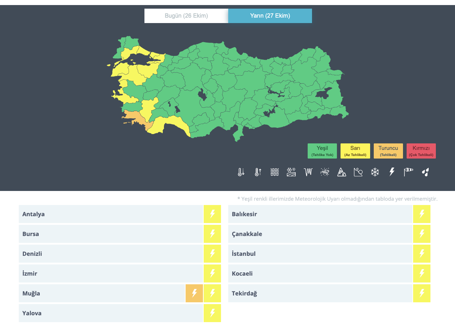455x325 pixels.
Task: Open the Antalya warning row
Action: 120,214
